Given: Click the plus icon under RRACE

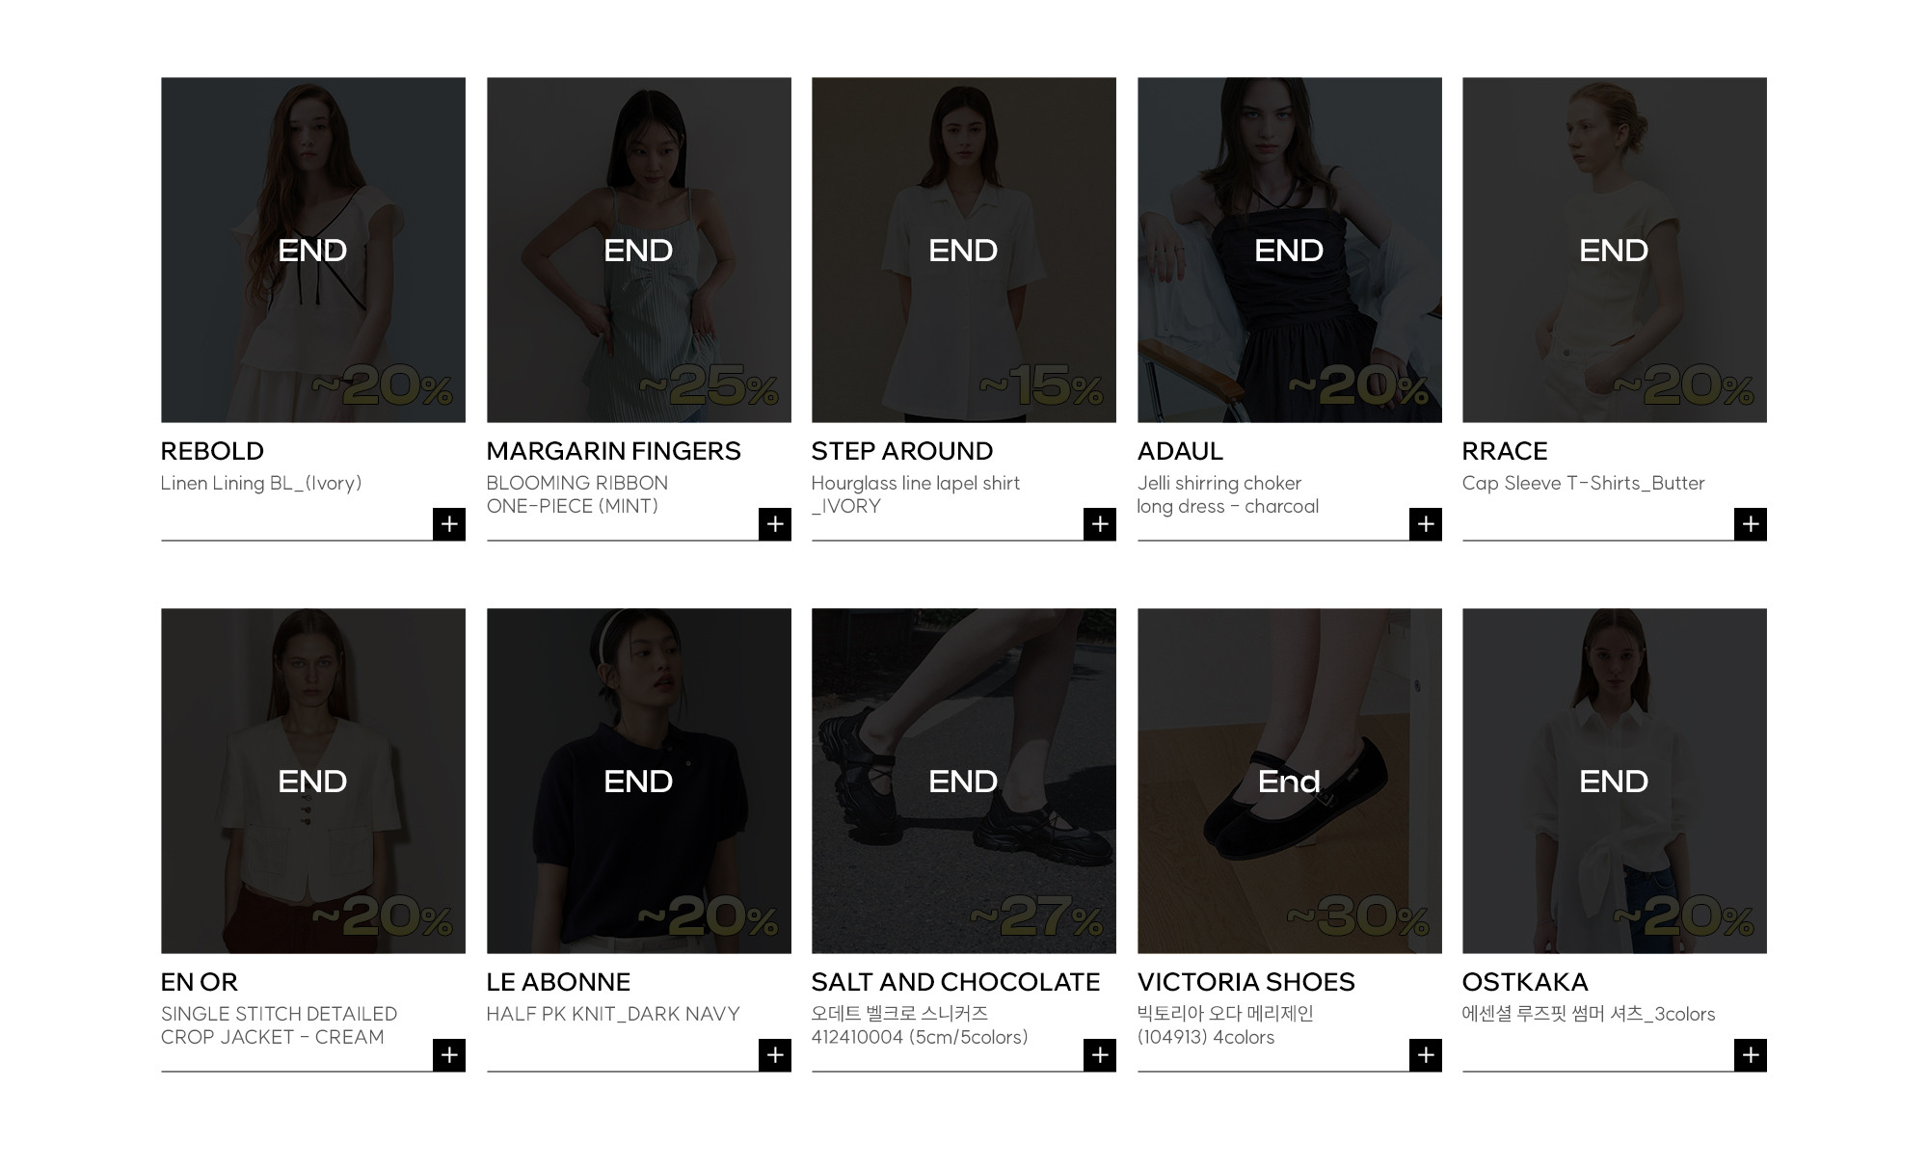Looking at the screenshot, I should [1751, 524].
